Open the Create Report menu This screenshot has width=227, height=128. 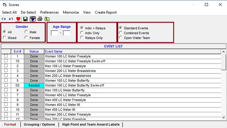[x=106, y=12]
